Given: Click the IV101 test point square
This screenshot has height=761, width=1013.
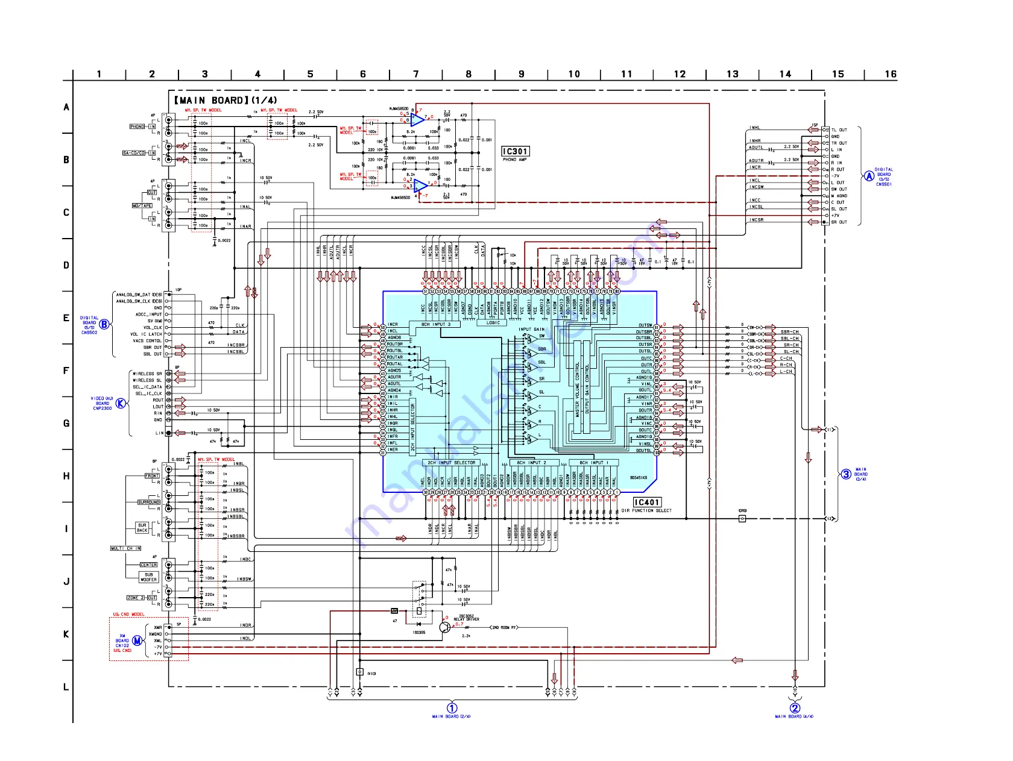Looking at the screenshot, I should click(x=360, y=672).
